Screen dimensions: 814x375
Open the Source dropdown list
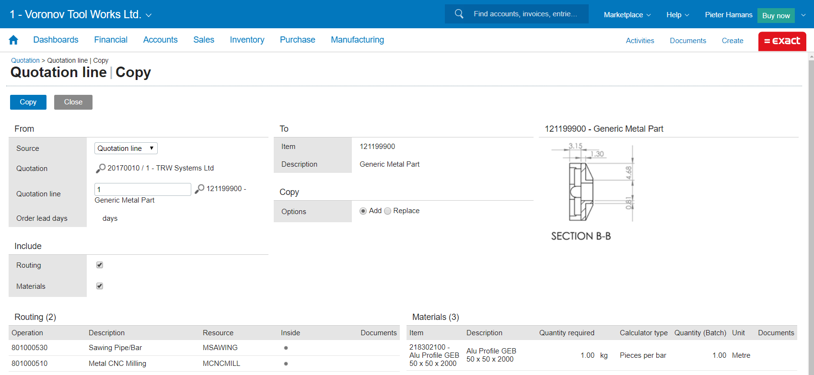click(126, 148)
